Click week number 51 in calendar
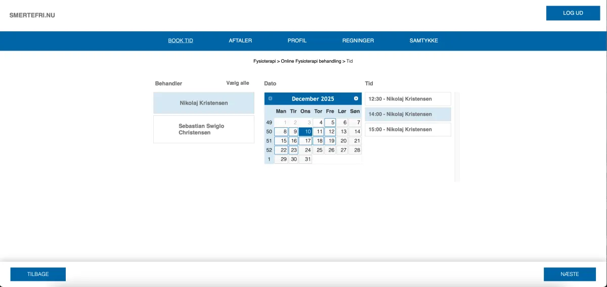Image resolution: width=607 pixels, height=287 pixels. [x=269, y=141]
